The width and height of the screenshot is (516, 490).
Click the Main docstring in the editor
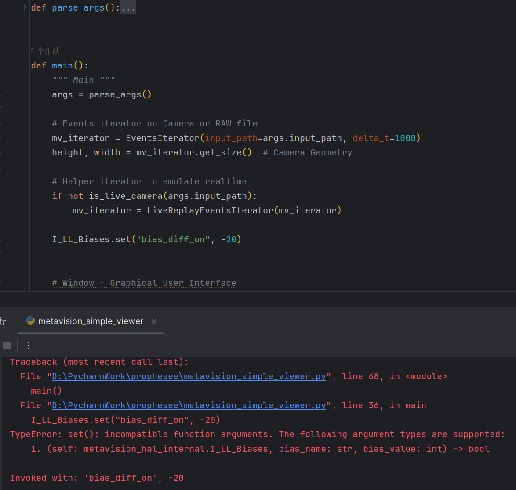[84, 80]
